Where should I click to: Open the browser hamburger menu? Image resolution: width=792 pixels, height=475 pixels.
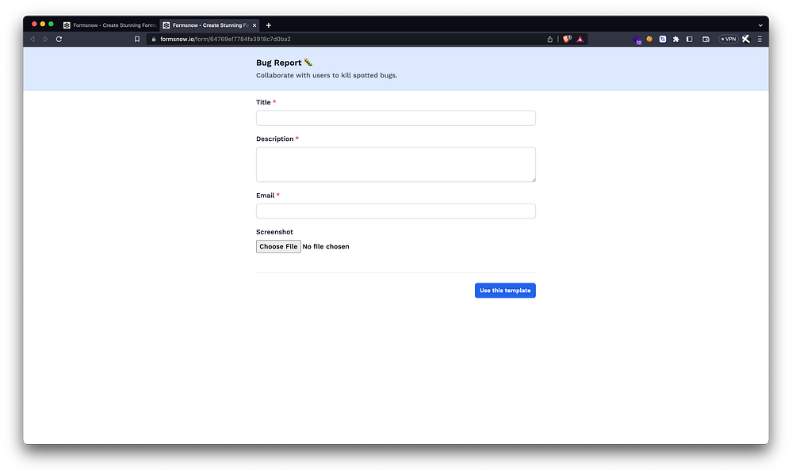tap(759, 39)
